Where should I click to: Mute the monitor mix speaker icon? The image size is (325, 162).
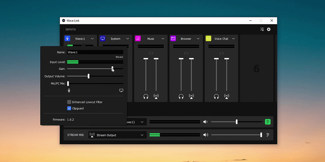205,122
